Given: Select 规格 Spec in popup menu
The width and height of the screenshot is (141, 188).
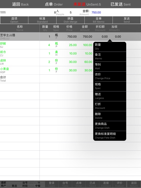Looking at the screenshot, I should pos(110,86).
